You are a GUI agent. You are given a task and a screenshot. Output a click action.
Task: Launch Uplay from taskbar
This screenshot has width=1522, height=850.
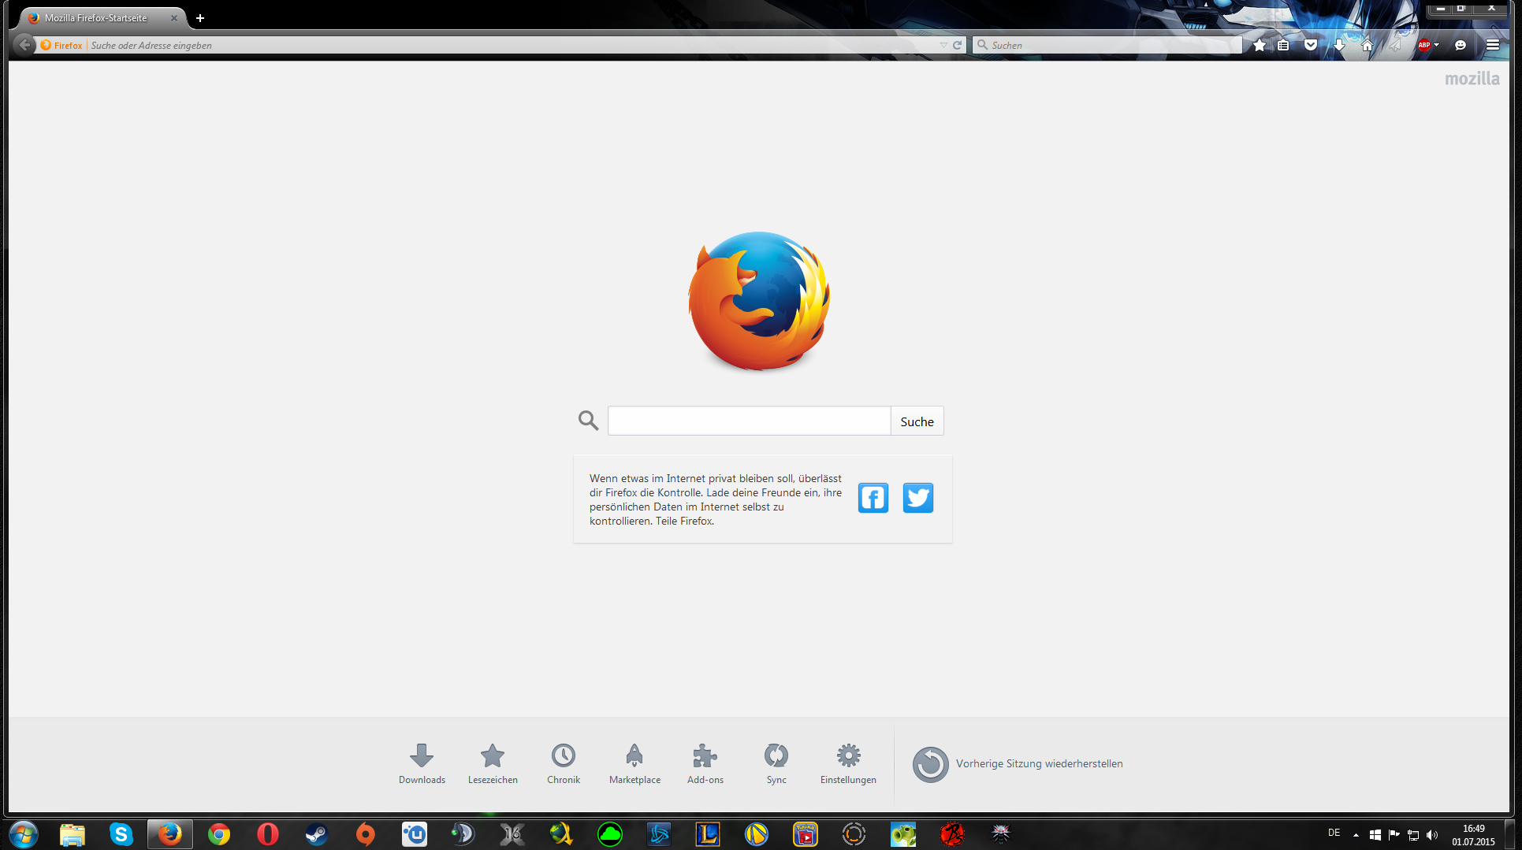coord(415,834)
